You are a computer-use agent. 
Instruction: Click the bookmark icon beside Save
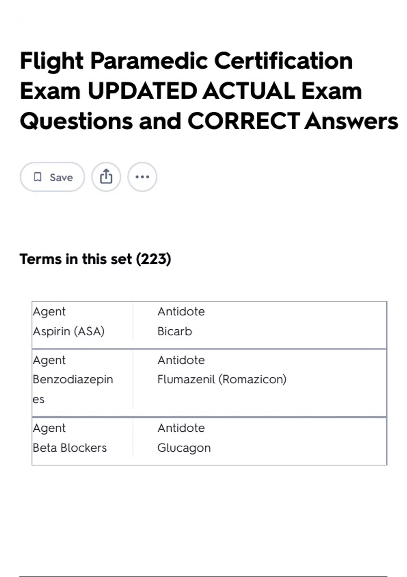coord(38,177)
